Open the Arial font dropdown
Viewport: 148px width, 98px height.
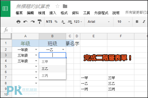tap(99, 22)
